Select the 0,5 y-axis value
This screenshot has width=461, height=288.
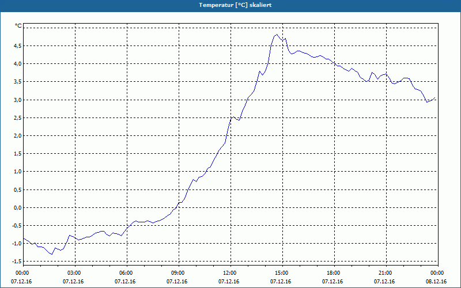pyautogui.click(x=17, y=190)
